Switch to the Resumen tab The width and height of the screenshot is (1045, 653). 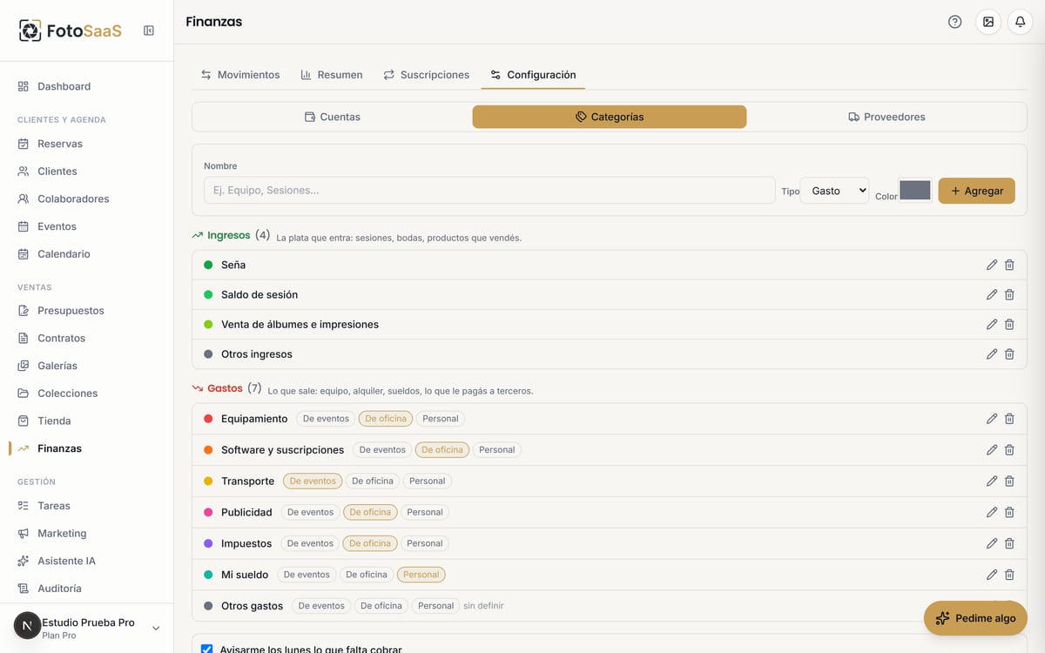click(x=332, y=75)
